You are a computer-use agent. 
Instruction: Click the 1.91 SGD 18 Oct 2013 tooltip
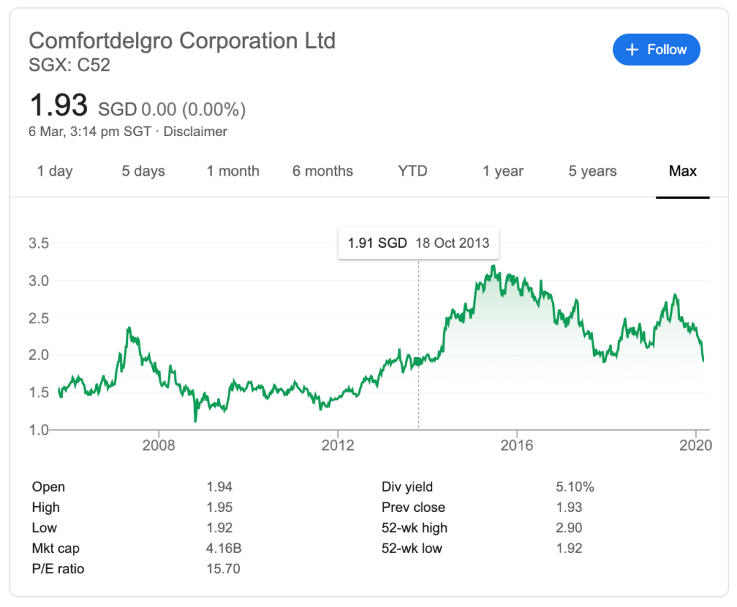pos(418,243)
